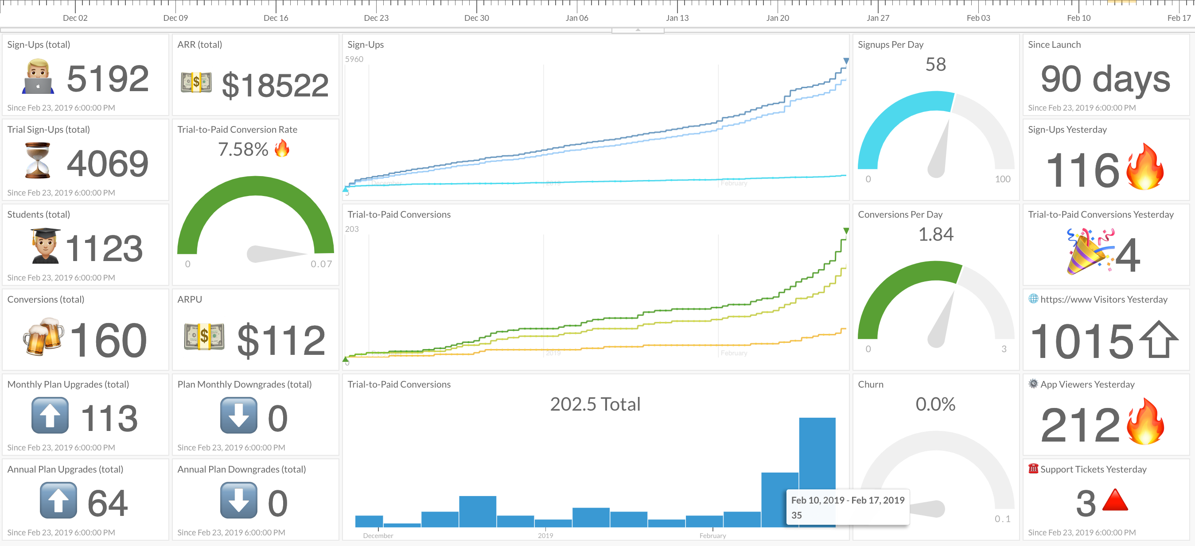Click the hourglass icon in Trial Sign-Ups
This screenshot has width=1195, height=546.
[x=37, y=161]
